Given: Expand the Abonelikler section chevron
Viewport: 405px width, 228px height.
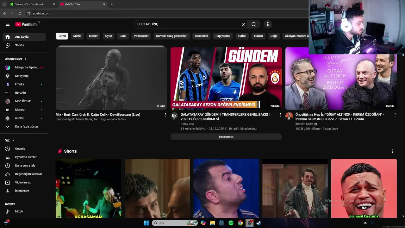Looking at the screenshot, I should tap(26, 59).
